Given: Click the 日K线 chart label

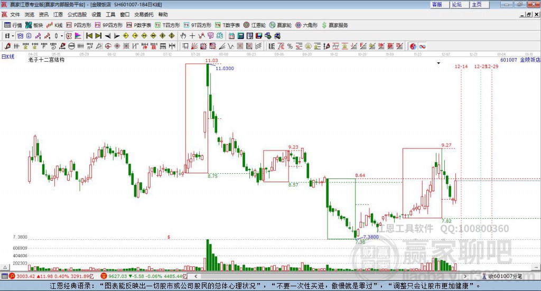Looking at the screenshot, I should click(8, 57).
